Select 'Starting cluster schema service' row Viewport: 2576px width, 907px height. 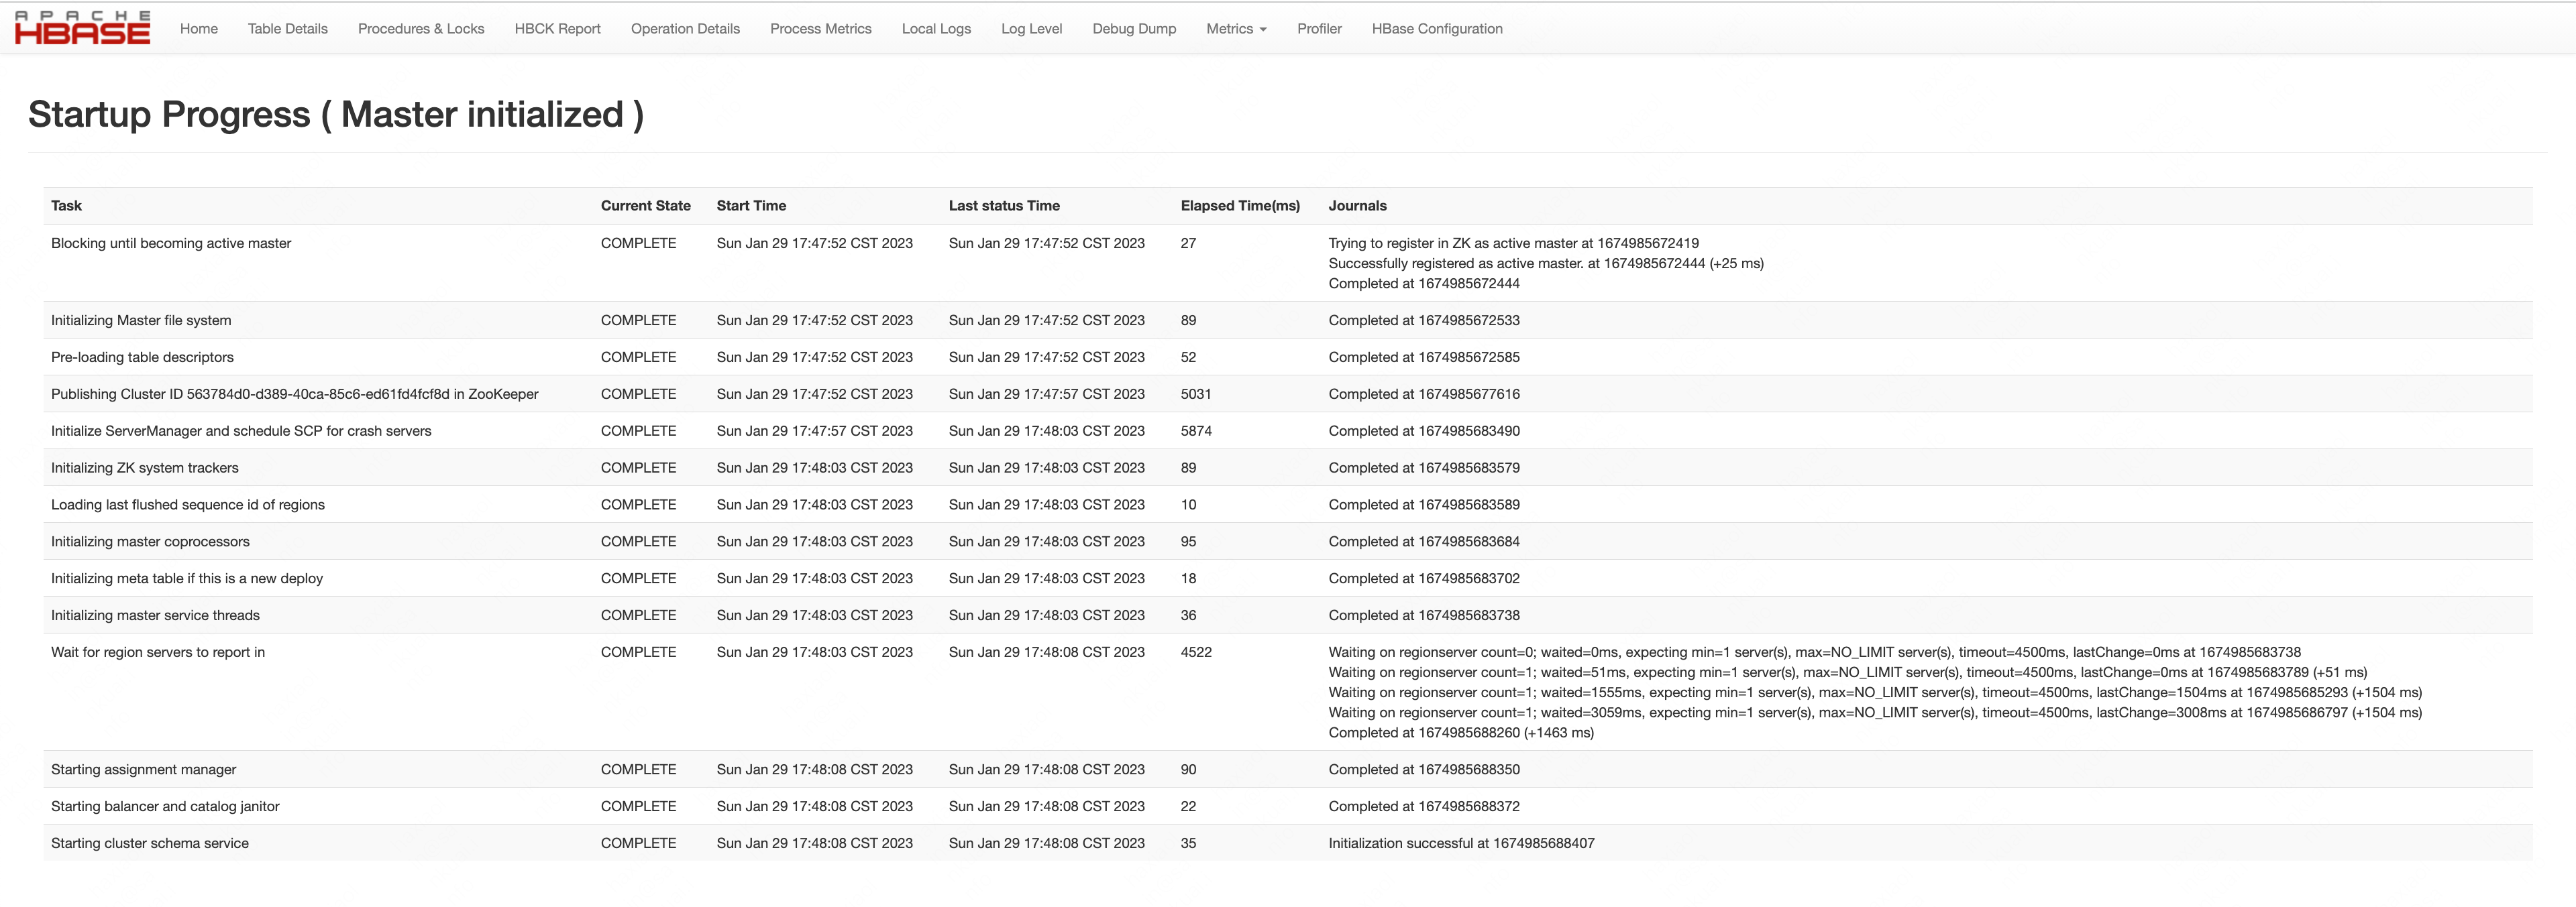[x=150, y=843]
